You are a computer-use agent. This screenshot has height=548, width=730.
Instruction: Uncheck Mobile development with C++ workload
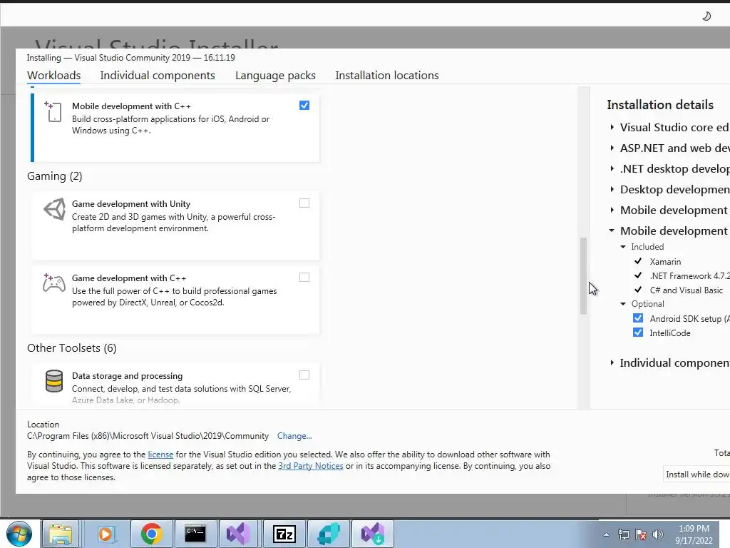coord(304,106)
